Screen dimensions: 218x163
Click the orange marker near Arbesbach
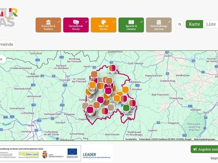pyautogui.click(x=125, y=90)
